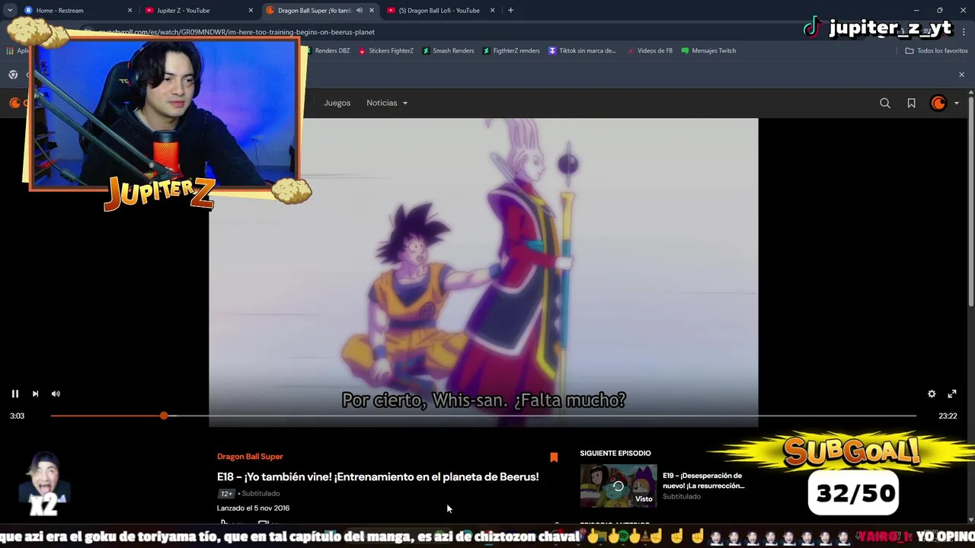Click the 12+ age rating badge

[x=226, y=494]
